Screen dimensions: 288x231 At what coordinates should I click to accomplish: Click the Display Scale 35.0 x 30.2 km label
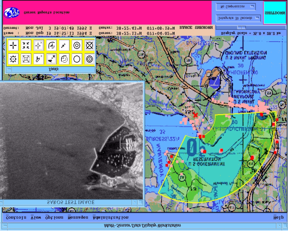(250, 33)
